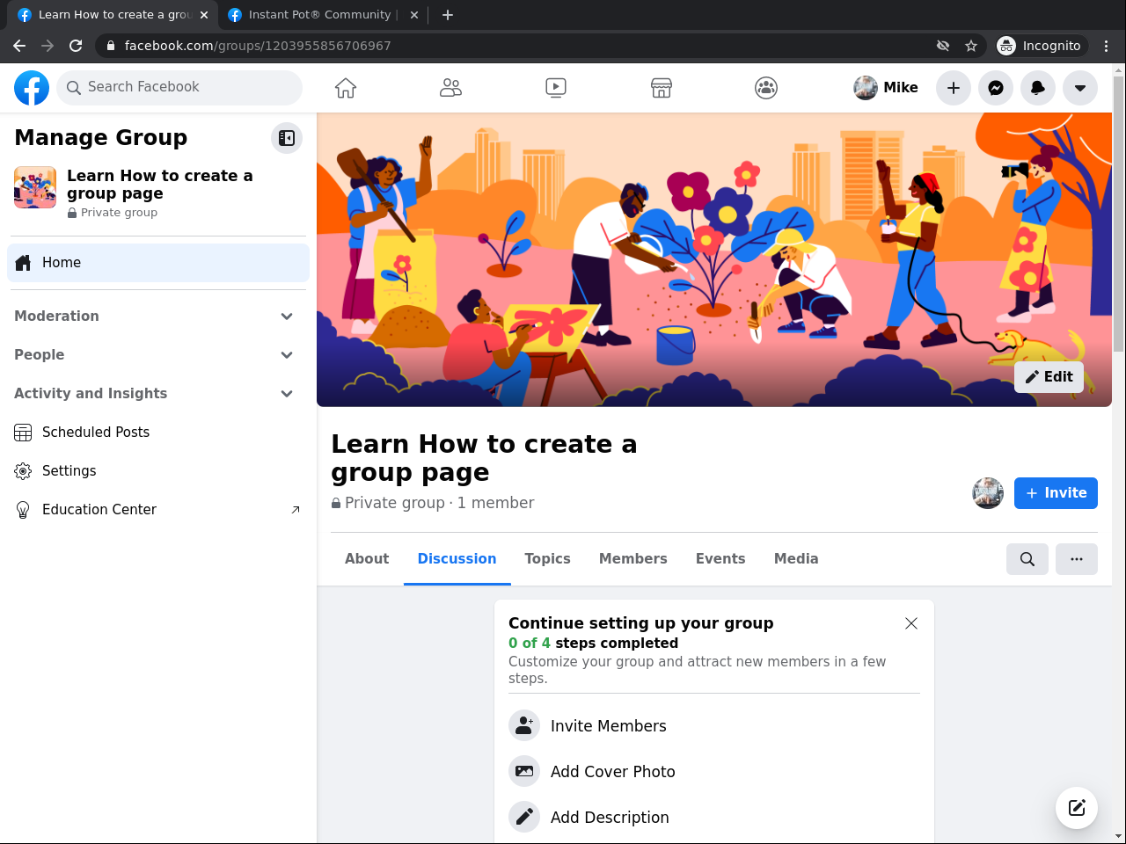Go to the Home feed icon
Viewport: 1126px width, 844px height.
tap(346, 88)
